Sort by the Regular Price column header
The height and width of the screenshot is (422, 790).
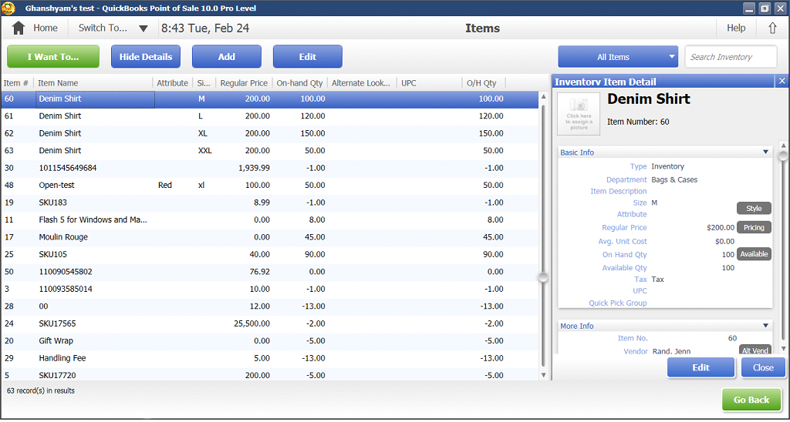(243, 83)
